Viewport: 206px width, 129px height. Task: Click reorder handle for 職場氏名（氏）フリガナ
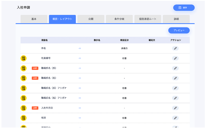click(x=24, y=88)
